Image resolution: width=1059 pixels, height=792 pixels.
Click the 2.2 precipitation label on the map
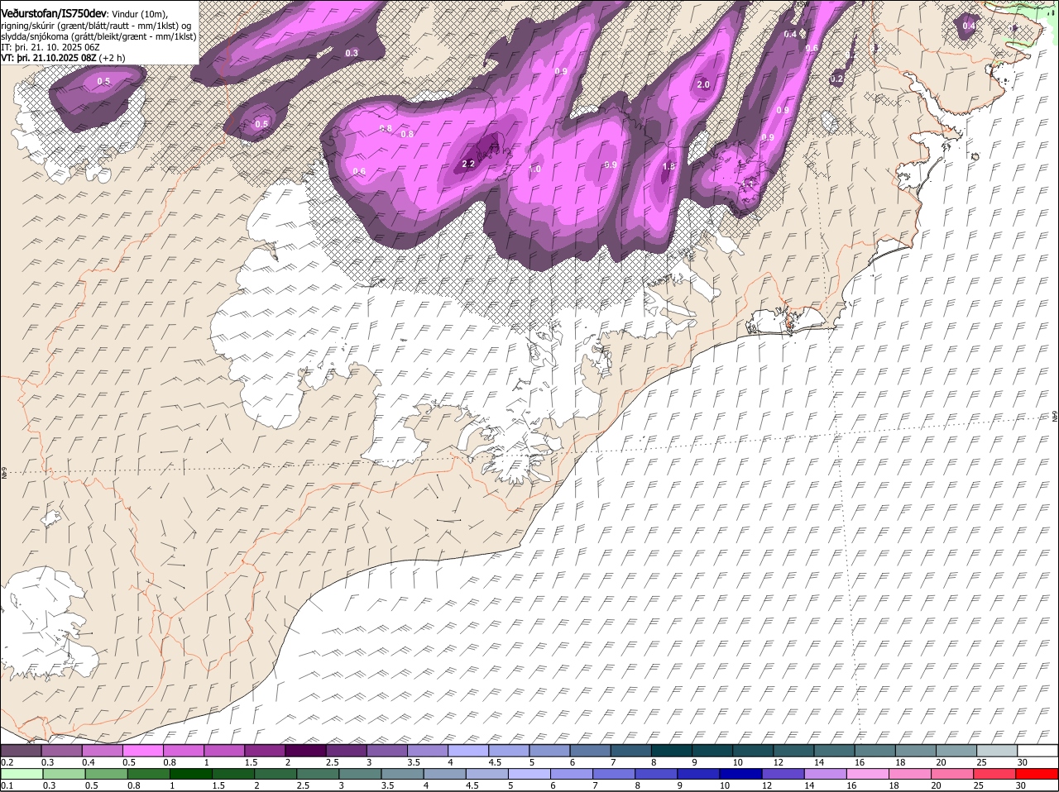[x=468, y=164]
